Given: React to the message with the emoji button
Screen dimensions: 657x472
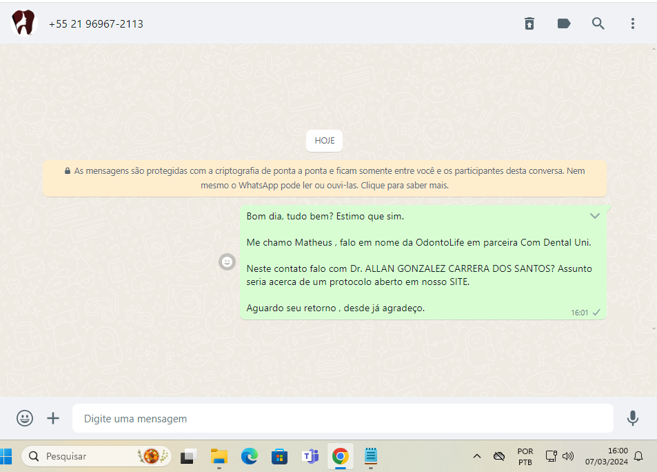Looking at the screenshot, I should click(227, 262).
